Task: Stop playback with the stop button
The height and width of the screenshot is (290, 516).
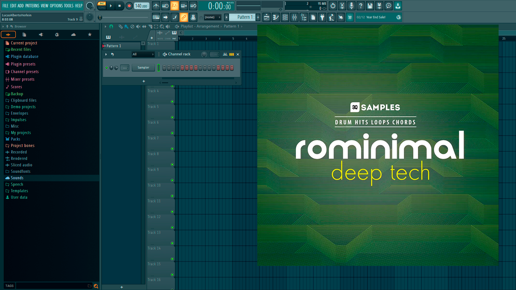Action: pos(120,6)
